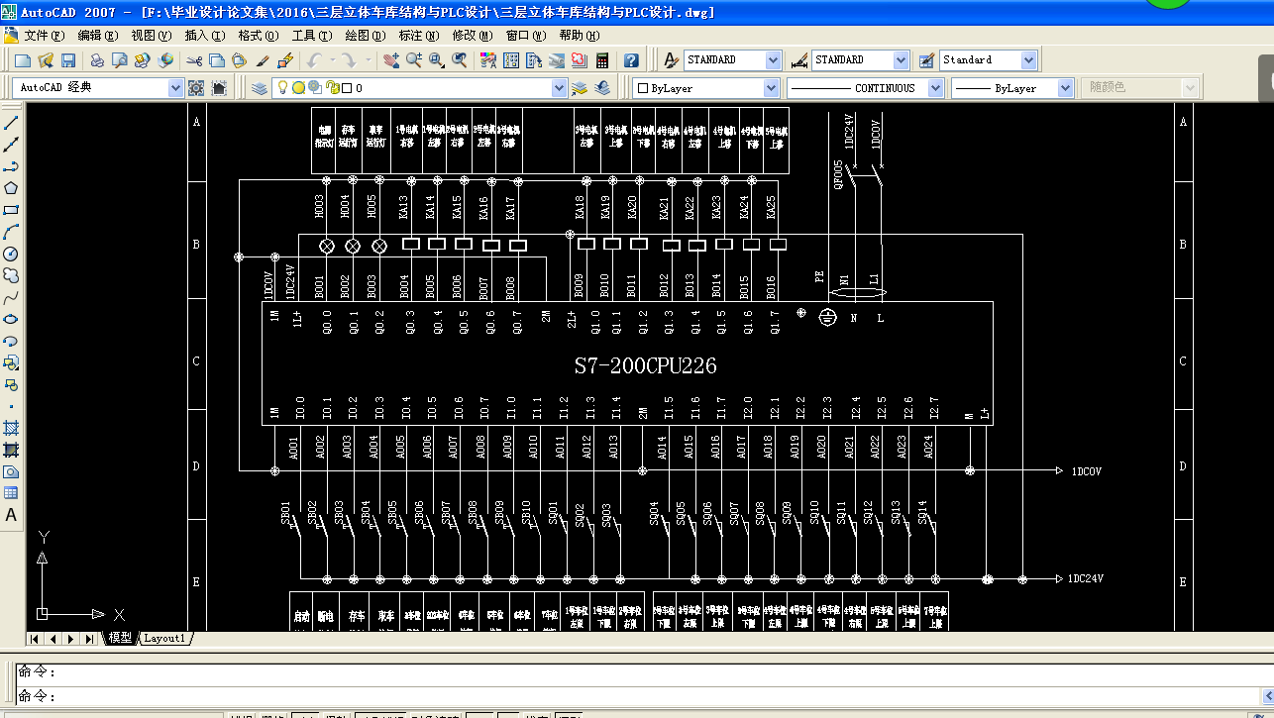Open the dimension style STANDARD dropdown
1274x718 pixels.
[901, 60]
